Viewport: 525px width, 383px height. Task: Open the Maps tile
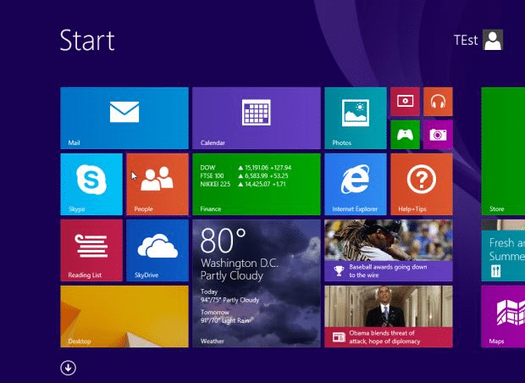tap(503, 316)
